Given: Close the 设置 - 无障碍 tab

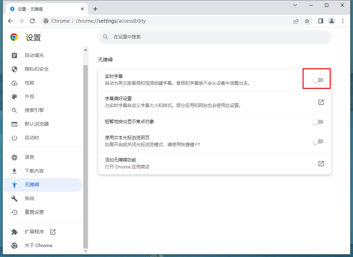Looking at the screenshot, I should pyautogui.click(x=82, y=9).
